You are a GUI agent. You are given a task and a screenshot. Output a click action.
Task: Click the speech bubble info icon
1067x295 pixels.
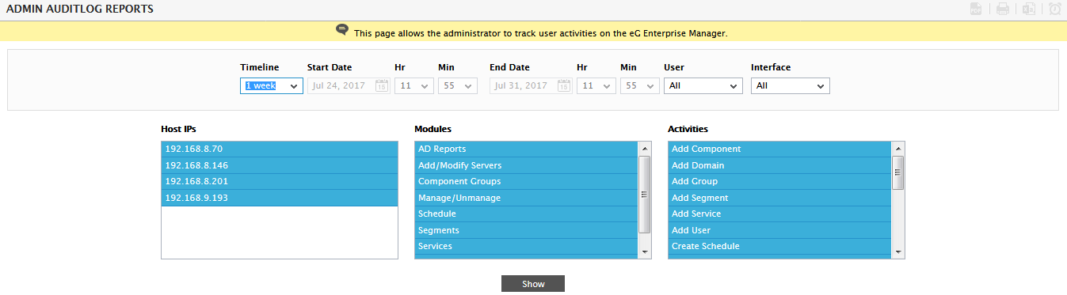[342, 30]
